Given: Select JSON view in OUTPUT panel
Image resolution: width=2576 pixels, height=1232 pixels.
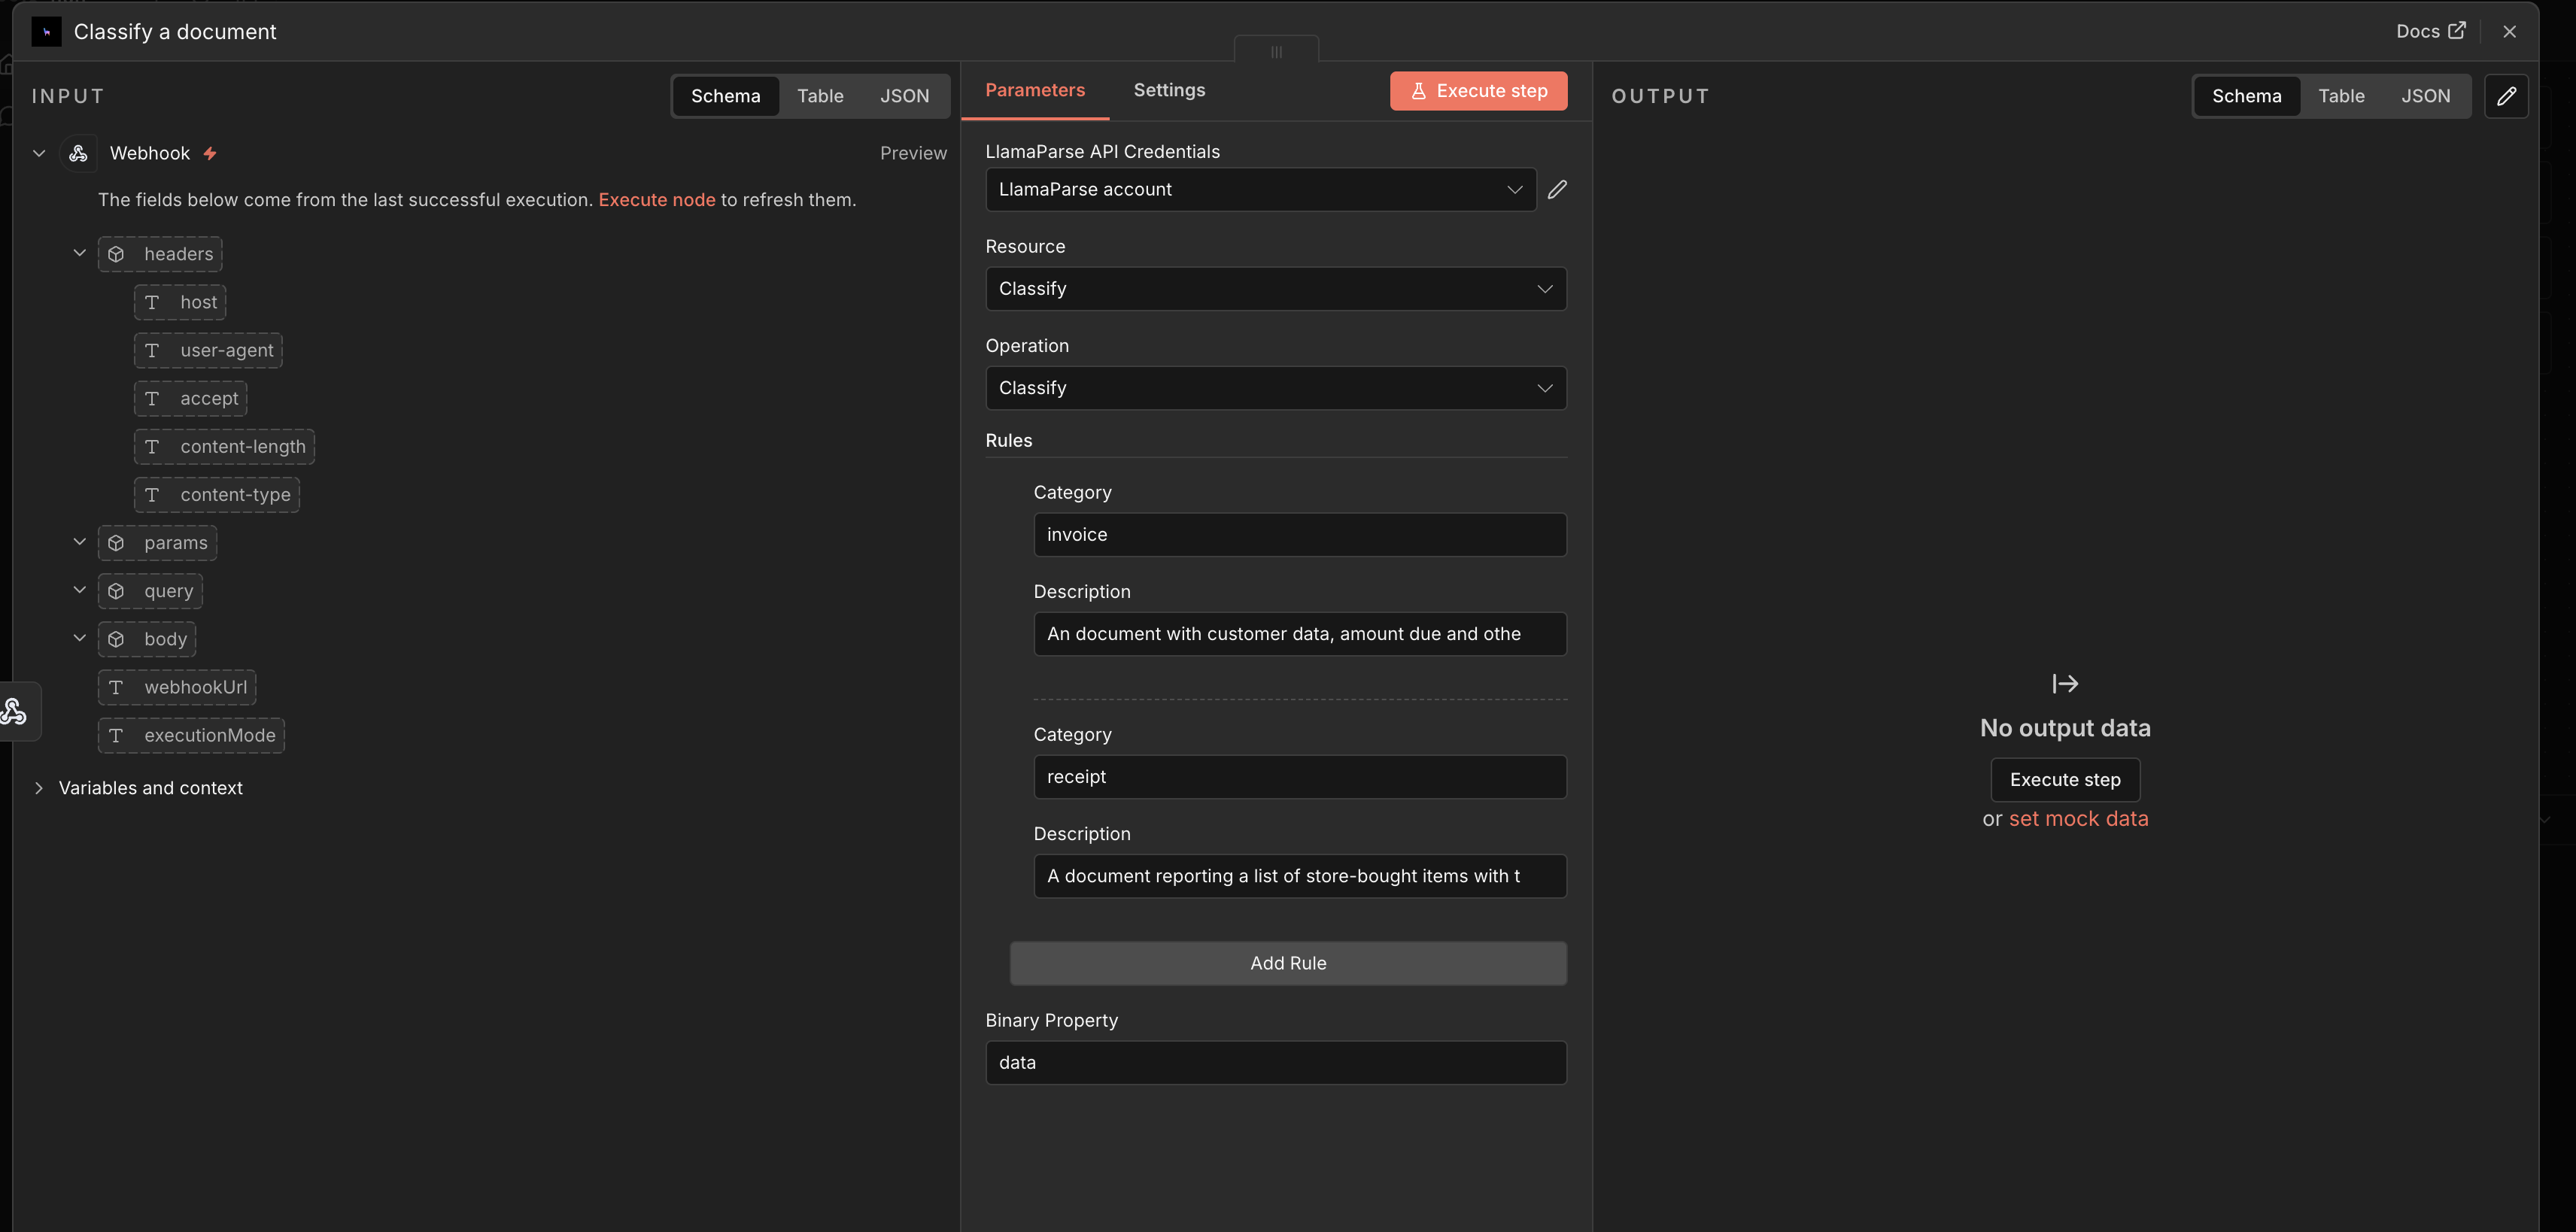Looking at the screenshot, I should click(x=2425, y=96).
